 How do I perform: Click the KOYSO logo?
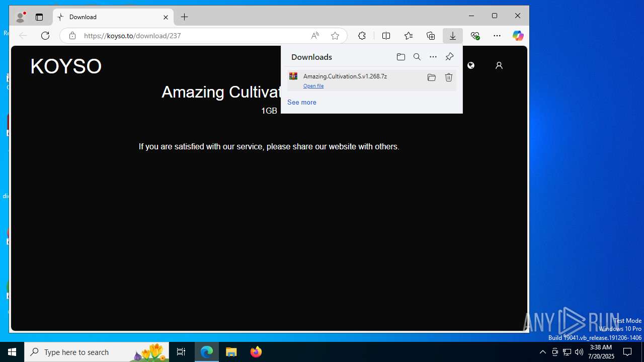(x=66, y=66)
